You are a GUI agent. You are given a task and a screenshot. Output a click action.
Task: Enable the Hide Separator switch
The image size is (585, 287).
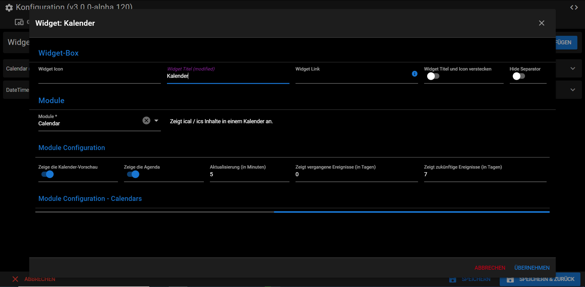coord(519,76)
